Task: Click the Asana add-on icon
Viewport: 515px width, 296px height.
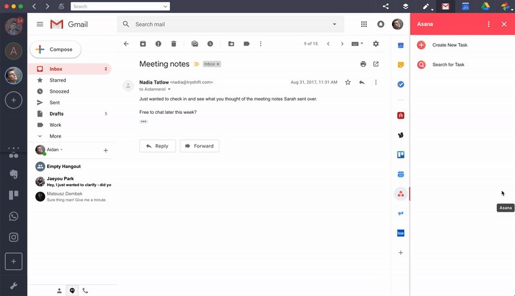Action: point(400,194)
